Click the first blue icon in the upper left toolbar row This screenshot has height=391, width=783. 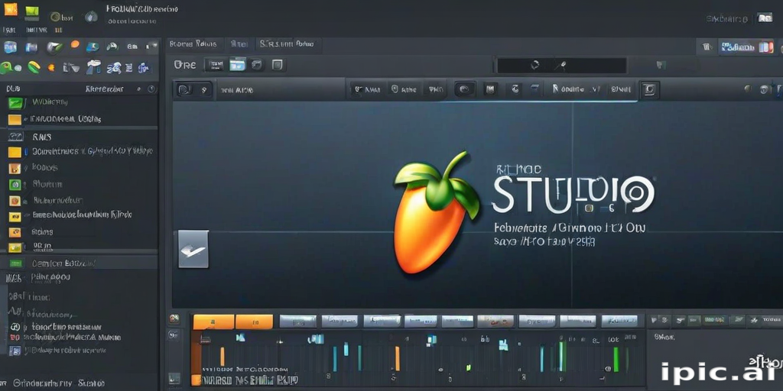click(x=11, y=47)
